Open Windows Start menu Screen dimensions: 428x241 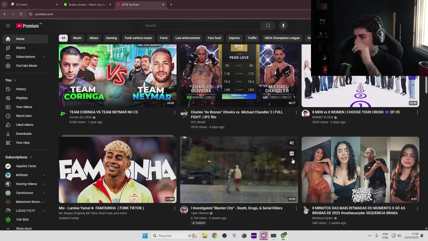click(145, 236)
